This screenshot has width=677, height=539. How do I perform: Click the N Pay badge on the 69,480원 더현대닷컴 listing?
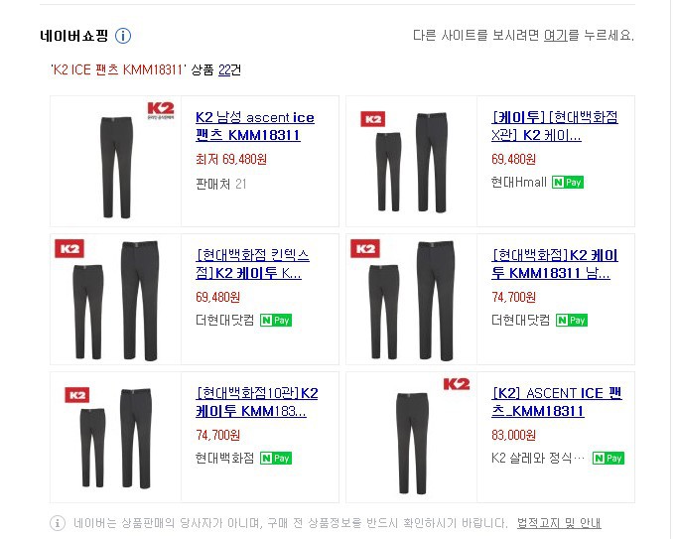(x=276, y=320)
